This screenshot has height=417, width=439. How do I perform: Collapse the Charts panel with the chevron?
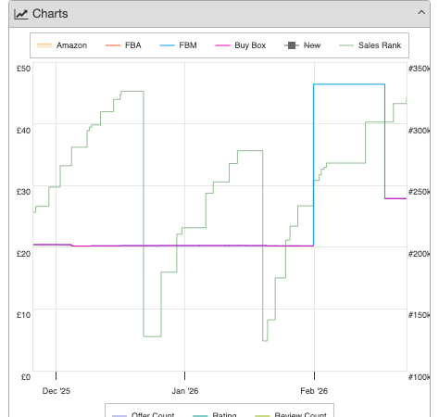click(421, 13)
